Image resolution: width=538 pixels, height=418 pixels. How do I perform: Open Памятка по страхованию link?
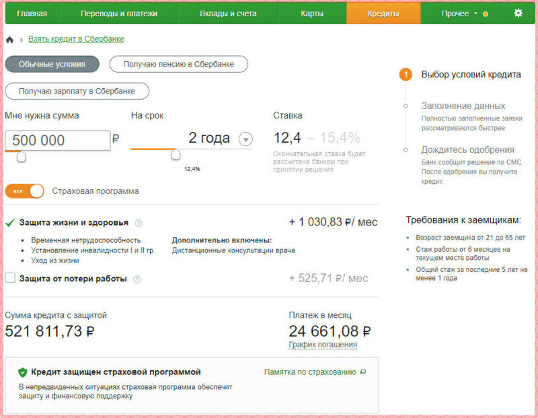pos(310,372)
